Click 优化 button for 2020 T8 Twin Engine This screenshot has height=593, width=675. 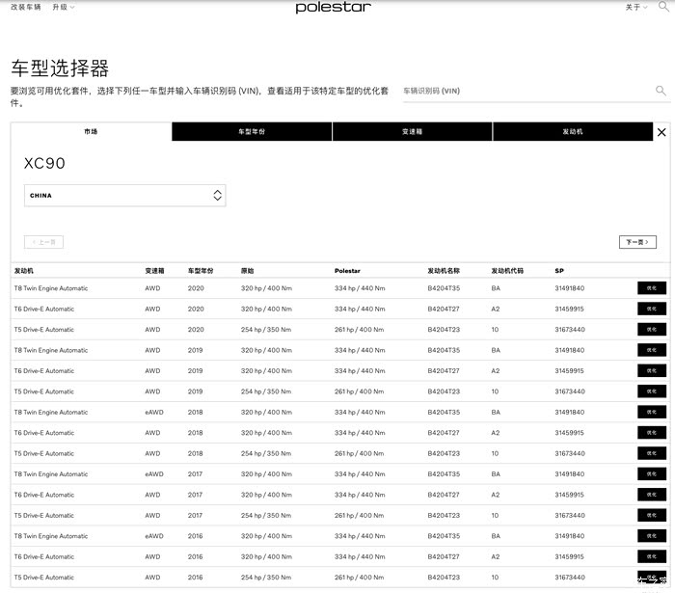[x=651, y=288]
